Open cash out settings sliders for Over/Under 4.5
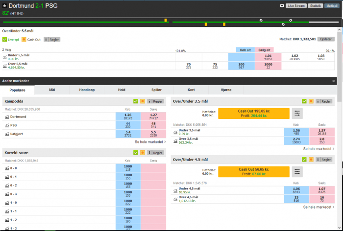 coord(297,172)
